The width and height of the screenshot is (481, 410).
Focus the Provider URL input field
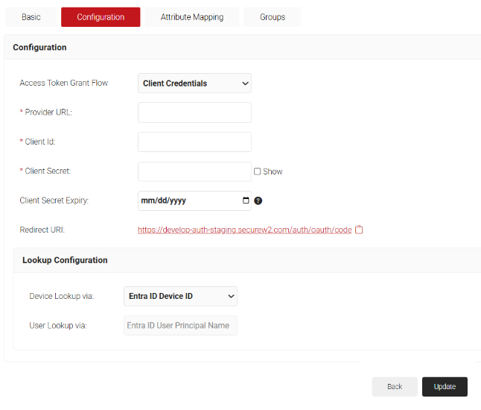coord(194,113)
